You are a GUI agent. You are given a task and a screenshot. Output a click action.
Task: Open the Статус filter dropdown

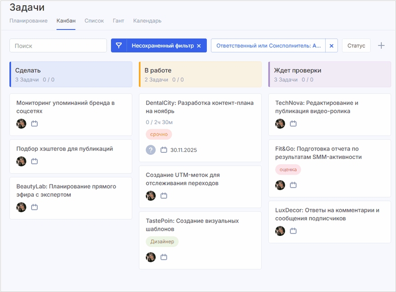click(356, 46)
